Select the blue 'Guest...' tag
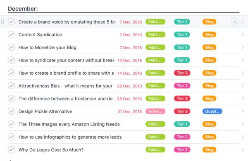 212,111
